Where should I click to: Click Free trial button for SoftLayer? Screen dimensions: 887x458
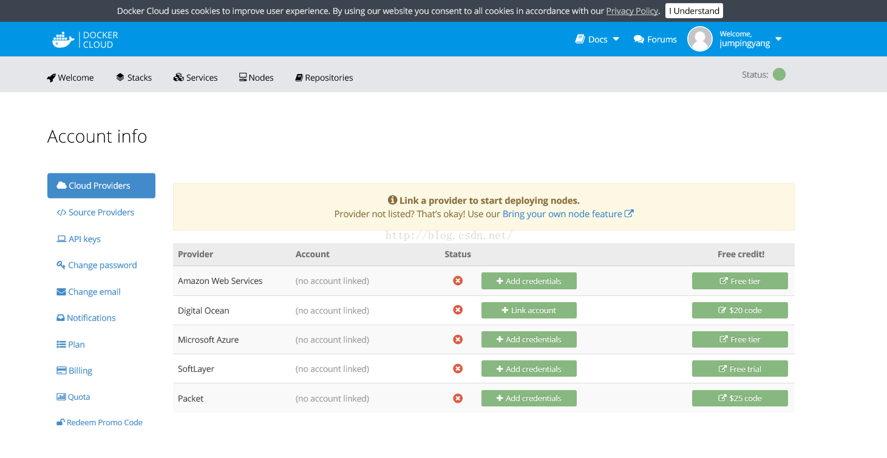(x=740, y=369)
